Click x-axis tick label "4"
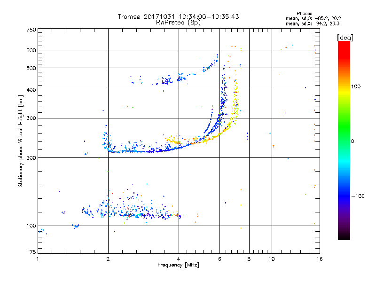 pyautogui.click(x=179, y=259)
